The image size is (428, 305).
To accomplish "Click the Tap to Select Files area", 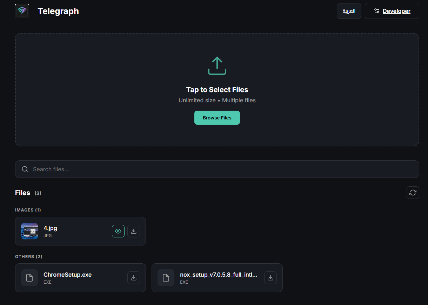I will point(217,90).
